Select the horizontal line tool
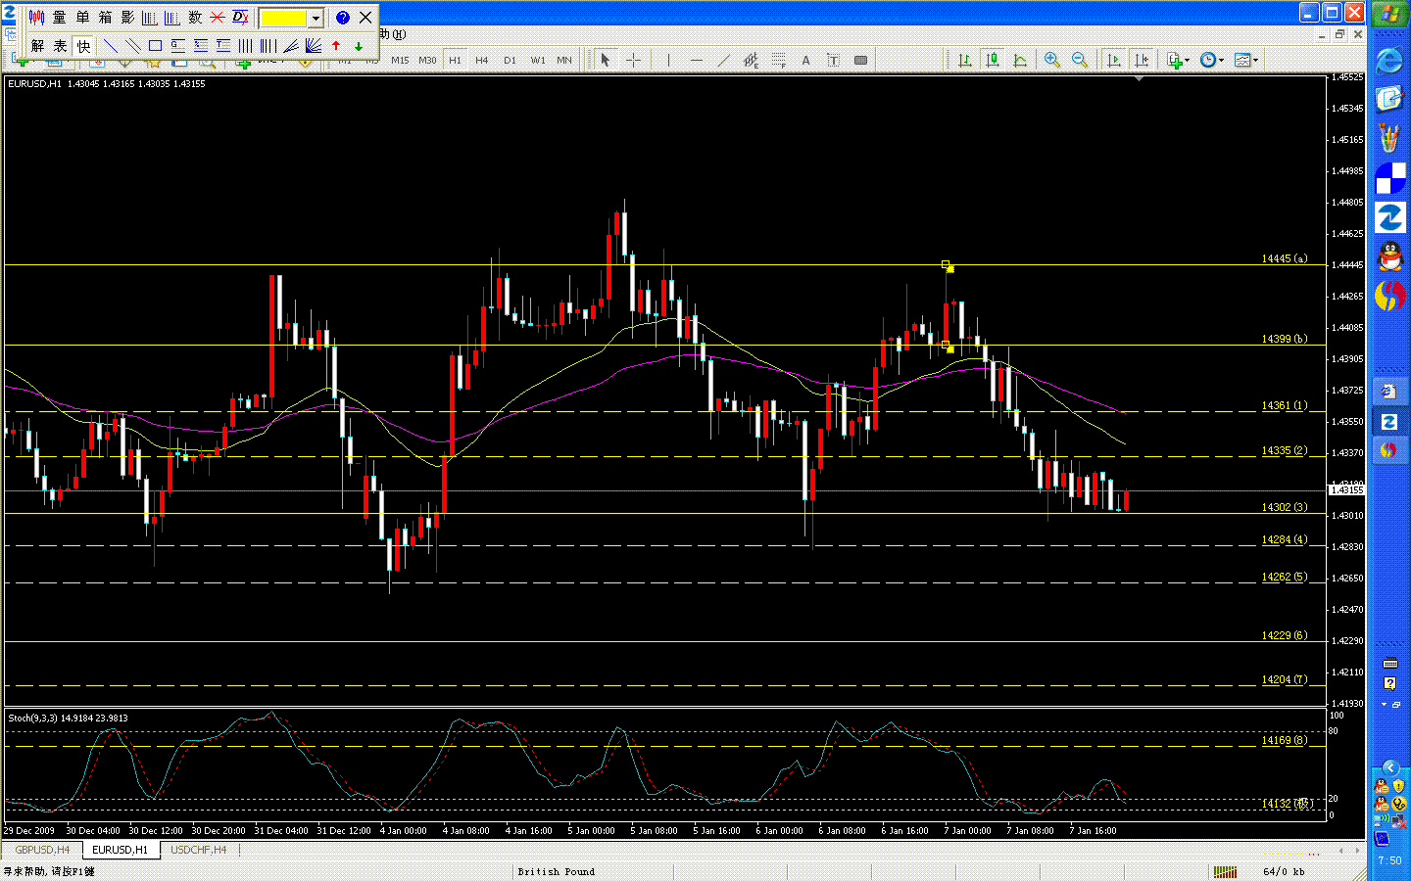The image size is (1411, 881). pyautogui.click(x=696, y=61)
